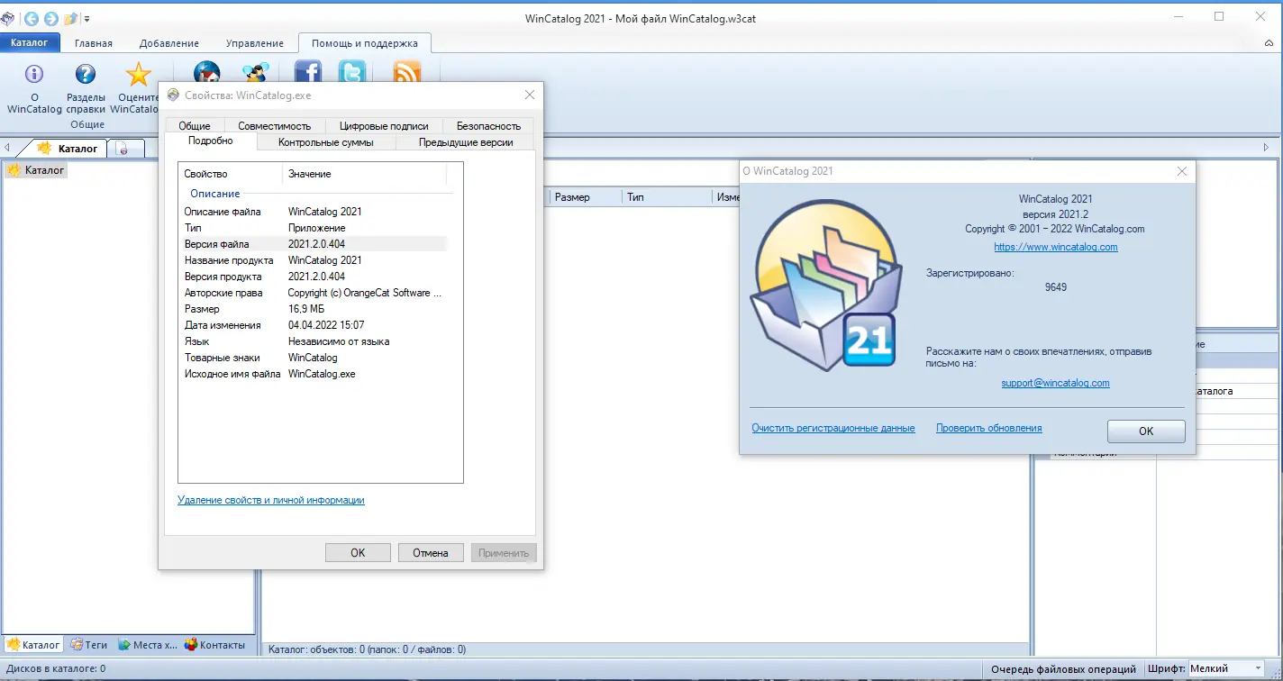Follow the support@wincatalog.com link
1283x681 pixels.
1054,382
